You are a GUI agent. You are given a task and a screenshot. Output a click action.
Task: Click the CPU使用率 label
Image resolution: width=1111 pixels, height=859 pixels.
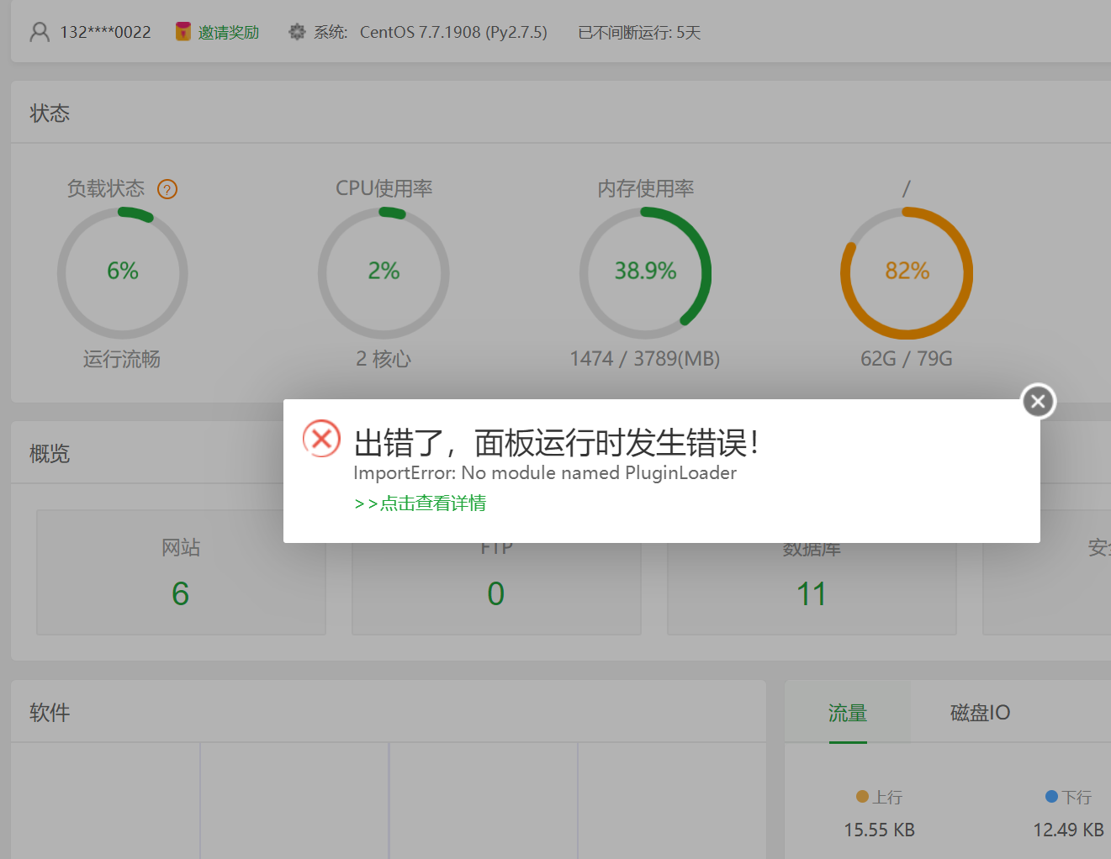coord(384,188)
